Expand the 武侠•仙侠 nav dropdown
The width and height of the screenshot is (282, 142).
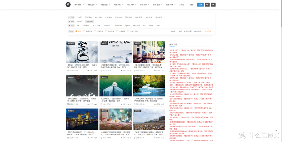pos(105,5)
